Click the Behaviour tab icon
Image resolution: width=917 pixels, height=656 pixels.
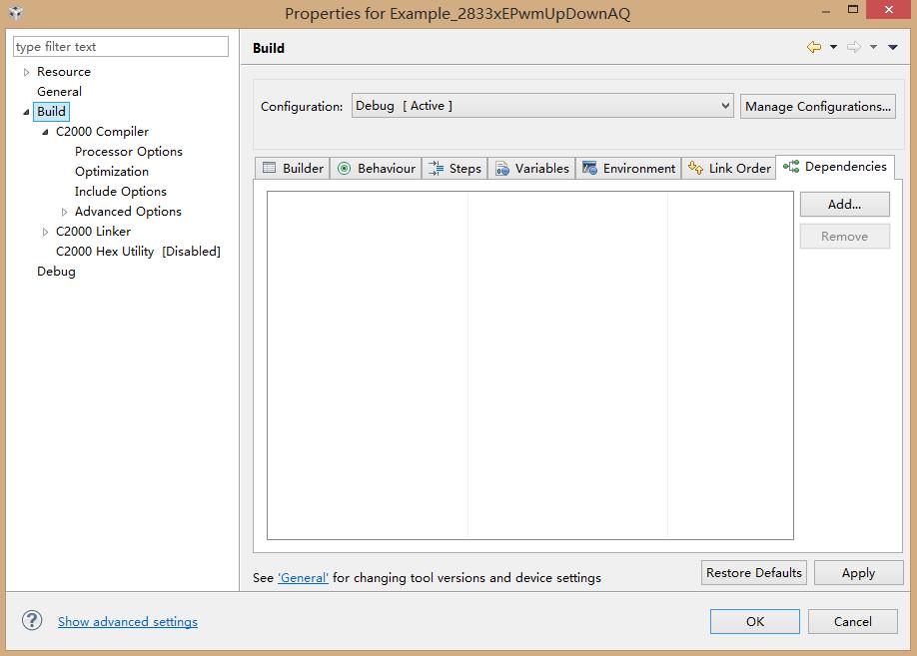[344, 169]
